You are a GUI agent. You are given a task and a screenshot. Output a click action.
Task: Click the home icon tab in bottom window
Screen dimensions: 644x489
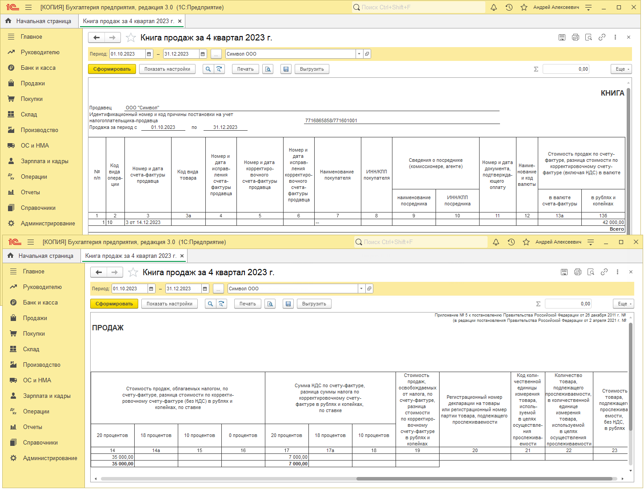pyautogui.click(x=11, y=256)
